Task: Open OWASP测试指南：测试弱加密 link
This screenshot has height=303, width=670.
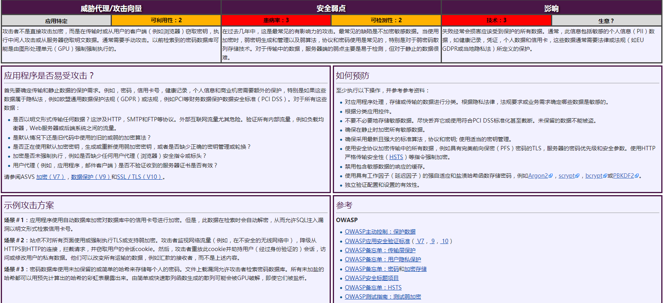Action: tap(383, 297)
